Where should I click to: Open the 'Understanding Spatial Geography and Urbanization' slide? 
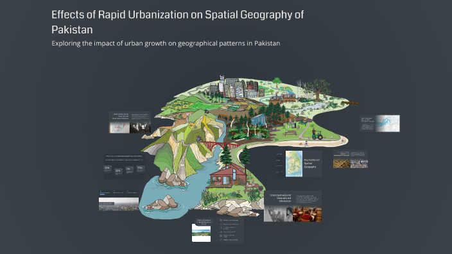(x=293, y=206)
